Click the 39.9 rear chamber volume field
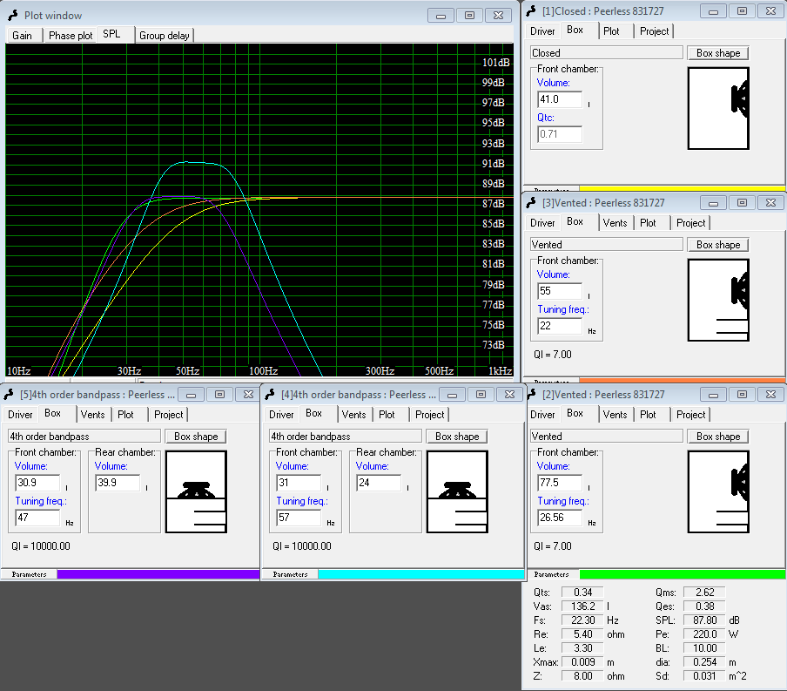Image resolution: width=787 pixels, height=691 pixels. 118,483
